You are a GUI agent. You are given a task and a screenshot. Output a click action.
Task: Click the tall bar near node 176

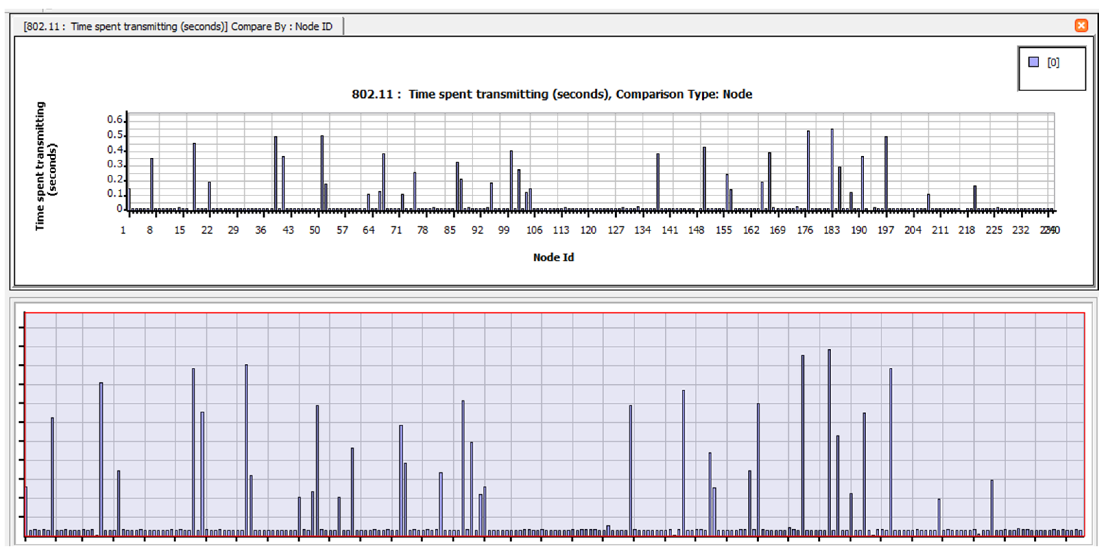point(808,170)
